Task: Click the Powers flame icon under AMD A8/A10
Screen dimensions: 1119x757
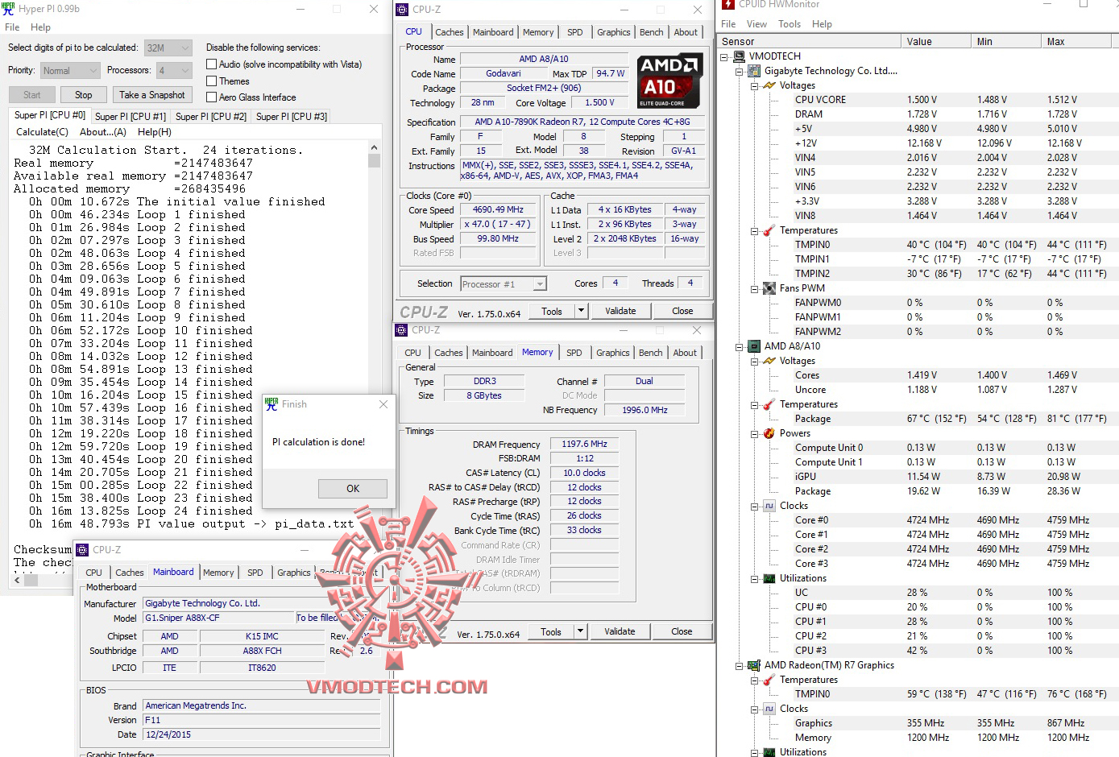Action: pyautogui.click(x=769, y=433)
